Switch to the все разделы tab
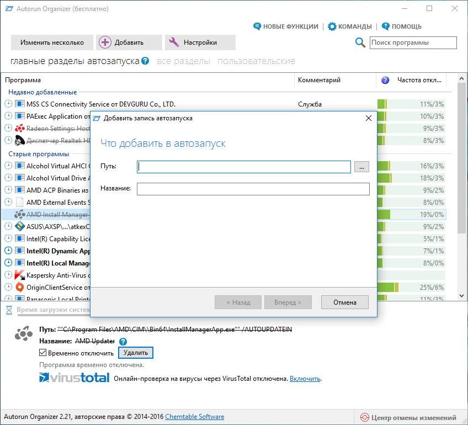Screen dimensions: 468x425 183,61
